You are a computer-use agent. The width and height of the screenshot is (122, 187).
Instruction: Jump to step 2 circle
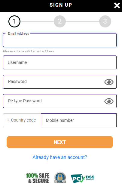(60, 21)
